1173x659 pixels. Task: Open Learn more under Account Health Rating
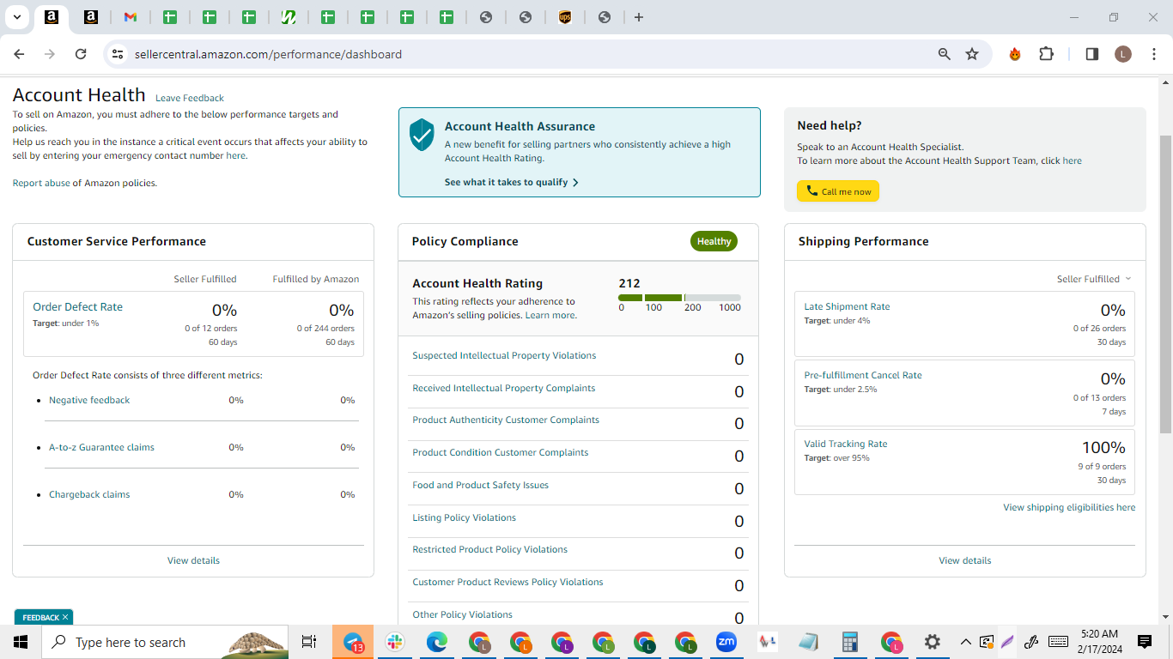[x=550, y=315]
